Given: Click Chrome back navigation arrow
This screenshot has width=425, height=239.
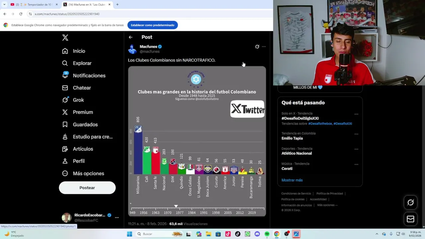Looking at the screenshot, I should pos(5,14).
